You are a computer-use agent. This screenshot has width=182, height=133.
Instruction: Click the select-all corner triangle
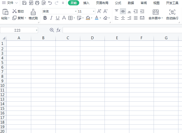[x=4, y=38]
